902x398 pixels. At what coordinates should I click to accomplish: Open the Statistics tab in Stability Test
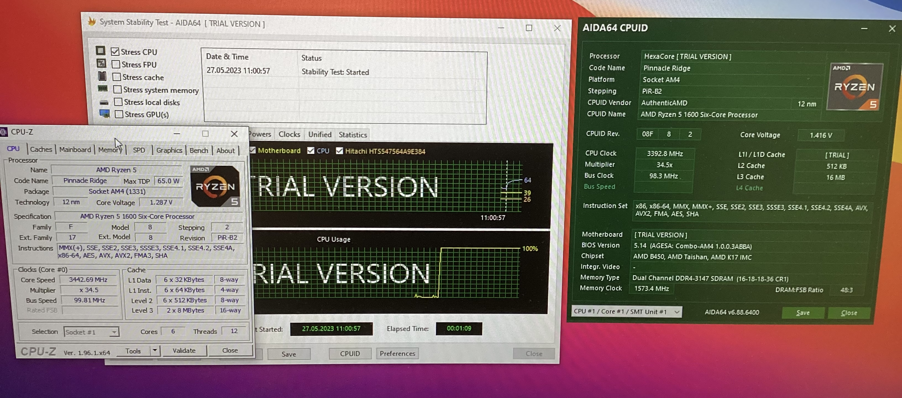point(353,135)
